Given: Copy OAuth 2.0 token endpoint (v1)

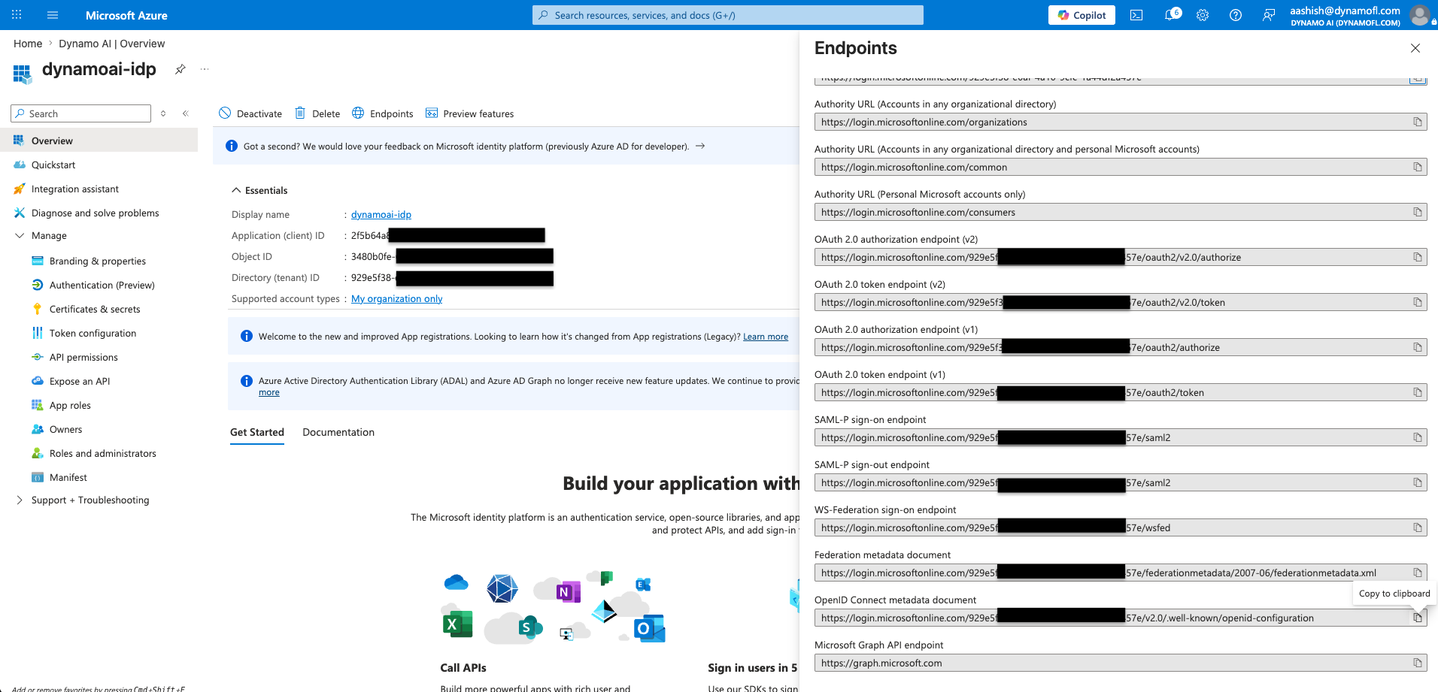Looking at the screenshot, I should point(1418,392).
